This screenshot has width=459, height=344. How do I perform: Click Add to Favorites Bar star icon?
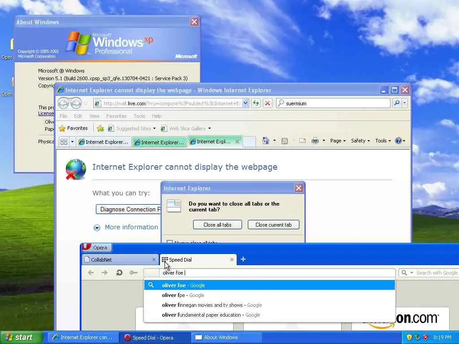coord(100,128)
